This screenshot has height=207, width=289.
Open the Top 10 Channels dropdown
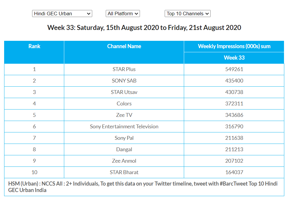[x=187, y=14]
